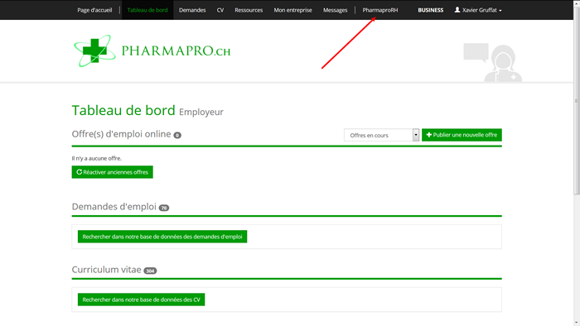Image resolution: width=580 pixels, height=326 pixels.
Task: Click the Pharmapro.ch green cross logo
Action: click(x=94, y=51)
